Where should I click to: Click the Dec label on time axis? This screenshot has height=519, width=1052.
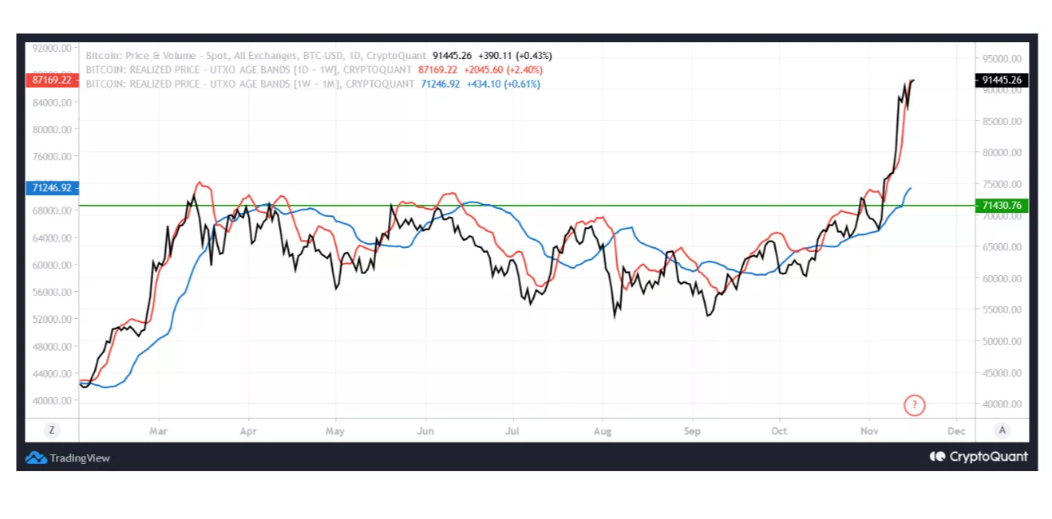pos(957,431)
